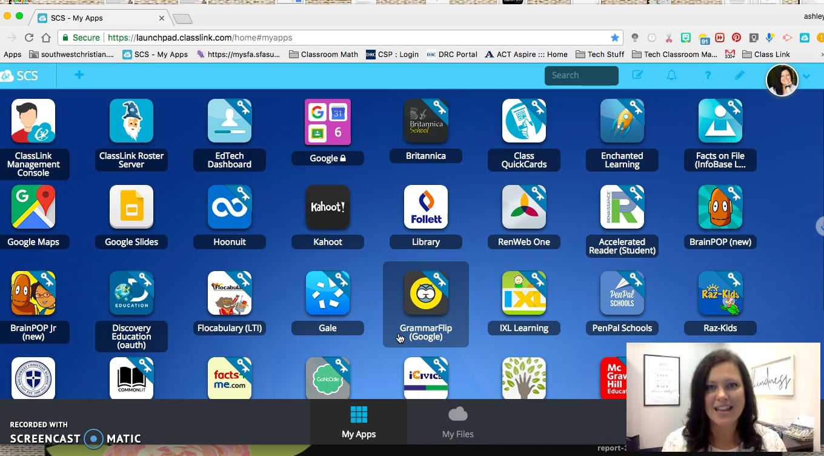Open BrainPOP Jr (new) app

[x=33, y=293]
